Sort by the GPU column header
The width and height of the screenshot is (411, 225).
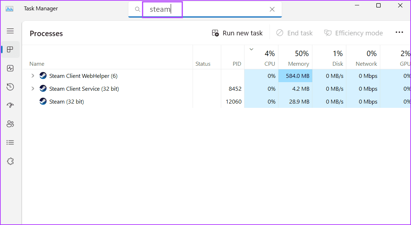click(x=396, y=57)
